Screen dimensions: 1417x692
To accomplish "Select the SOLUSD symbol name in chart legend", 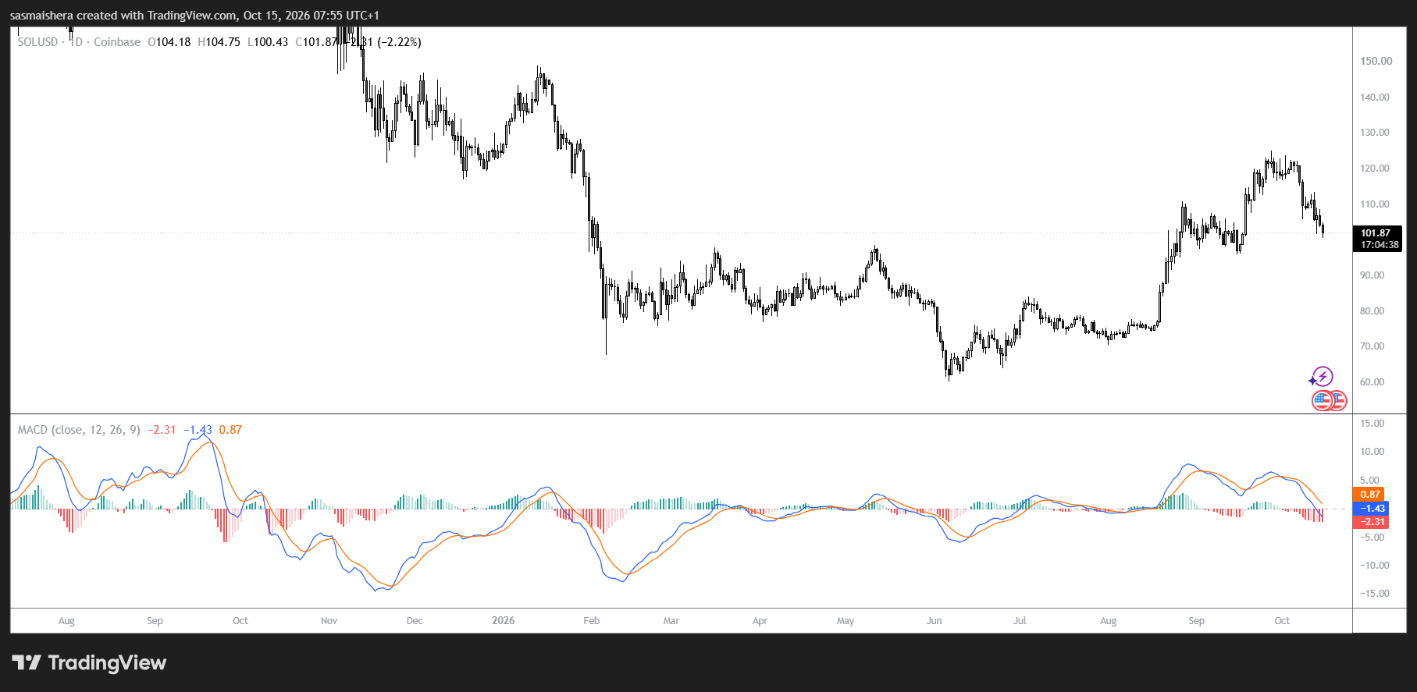I will (37, 42).
